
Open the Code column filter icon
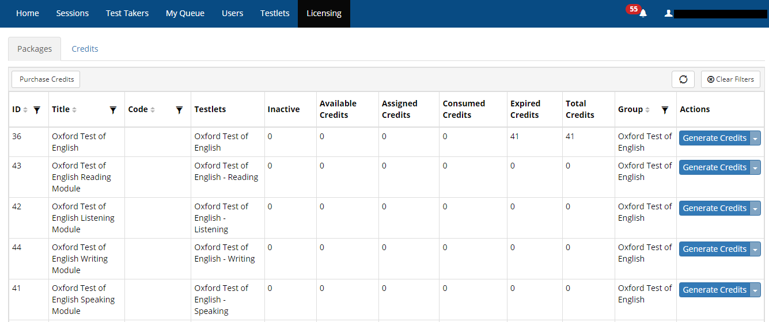[x=179, y=110]
